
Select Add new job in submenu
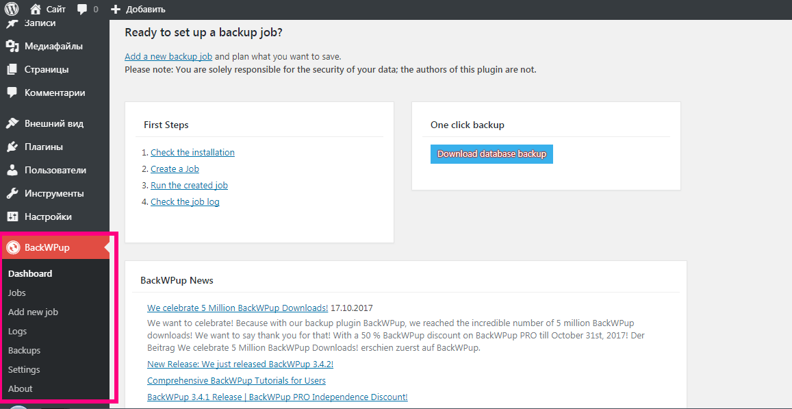pos(33,312)
